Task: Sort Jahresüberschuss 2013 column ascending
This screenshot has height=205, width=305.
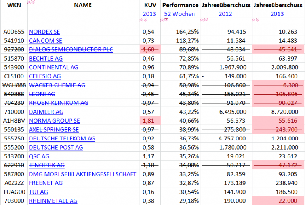Action: [x=254, y=20]
